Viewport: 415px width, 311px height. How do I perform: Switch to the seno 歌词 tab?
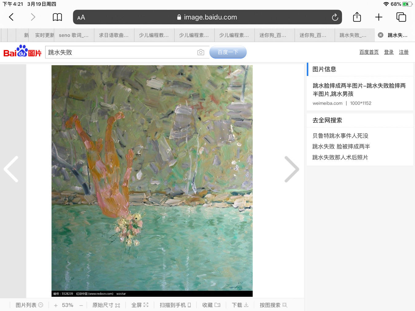pyautogui.click(x=74, y=35)
